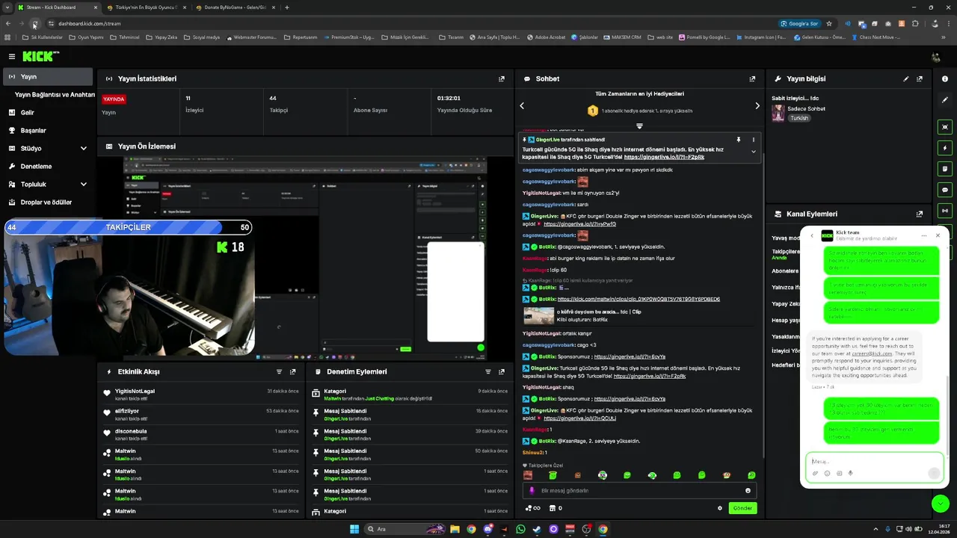This screenshot has height=538, width=957.
Task: Open the shop icon showing 0
Action: pos(556,508)
